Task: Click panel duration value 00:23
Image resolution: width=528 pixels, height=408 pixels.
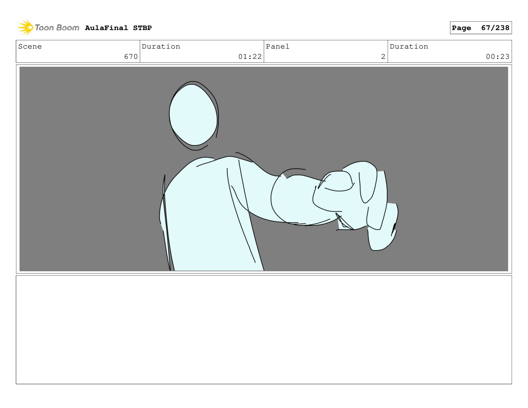Action: (498, 57)
